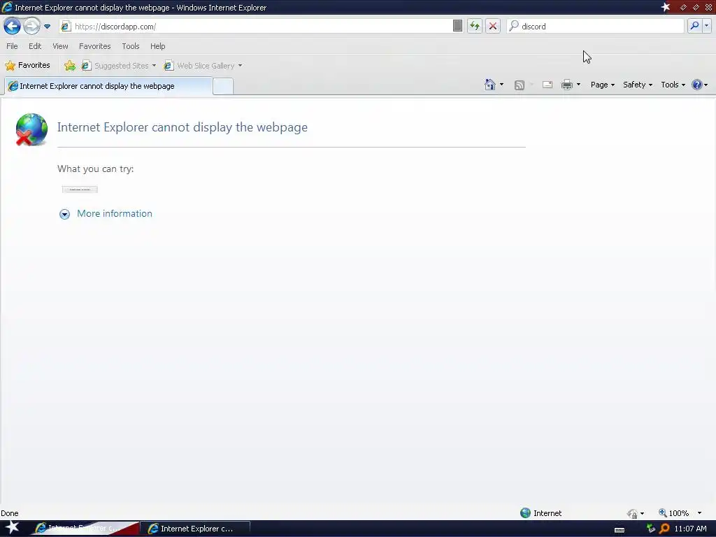The height and width of the screenshot is (537, 716).
Task: Open the Page dropdown menu
Action: pyautogui.click(x=602, y=85)
